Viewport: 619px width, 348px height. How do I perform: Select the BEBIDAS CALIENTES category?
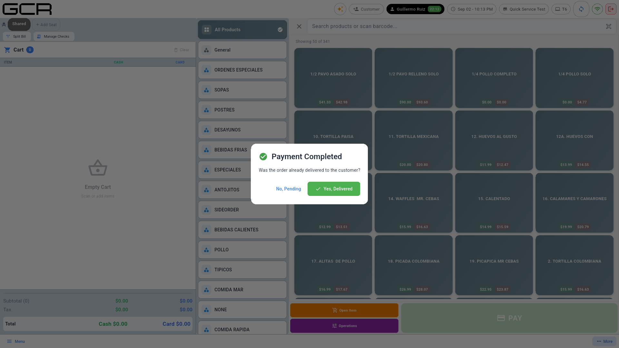[x=242, y=230]
